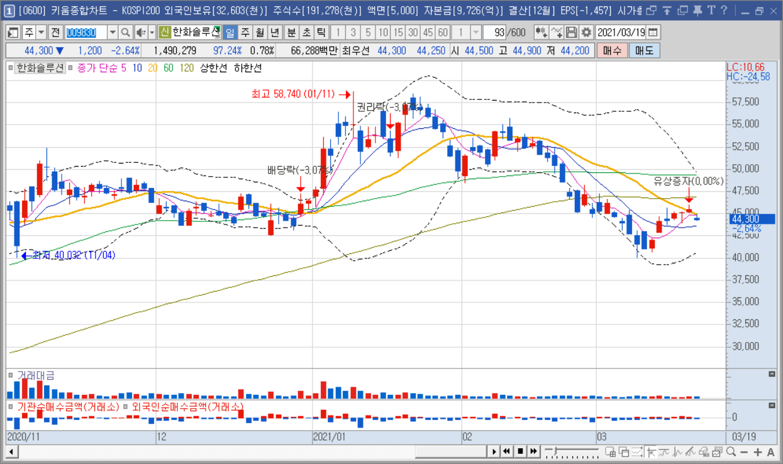Click the red 매수 buy button

pos(612,51)
